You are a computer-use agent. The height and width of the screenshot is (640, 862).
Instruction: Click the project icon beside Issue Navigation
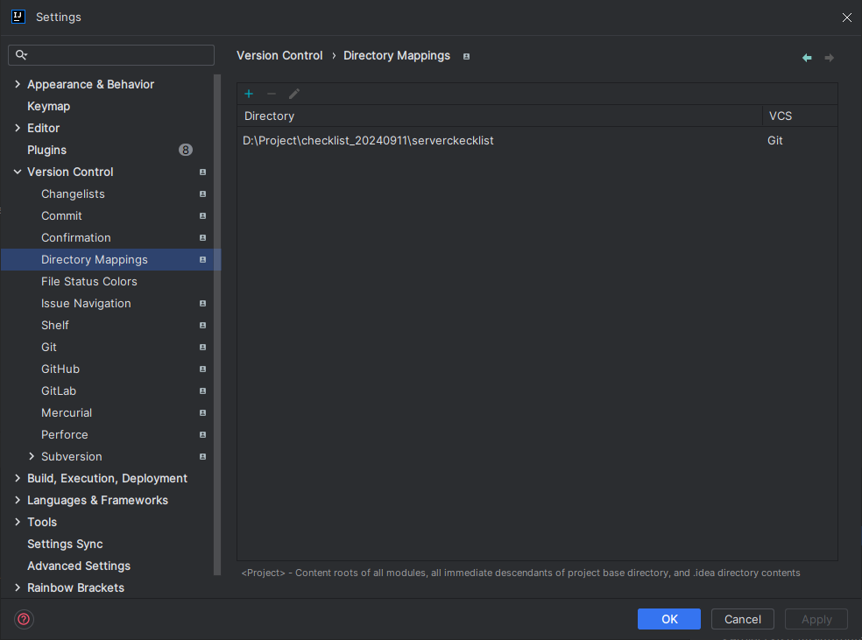[203, 303]
